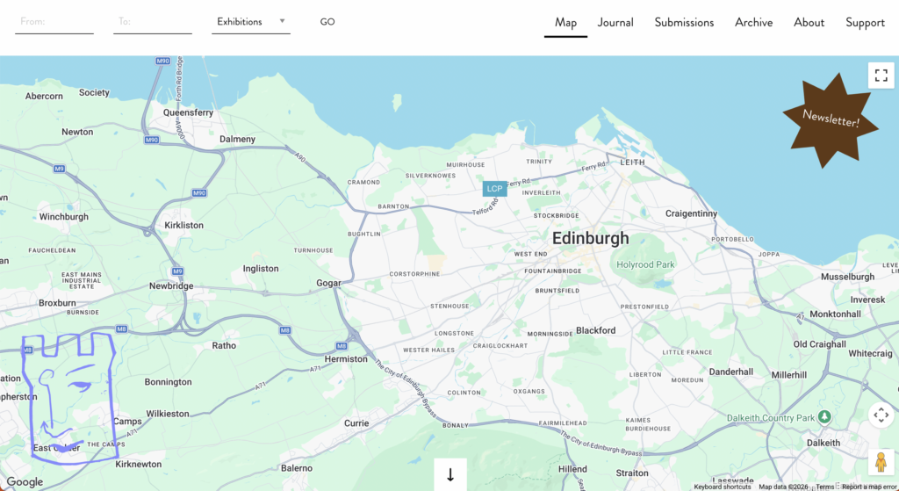Click the Musselburgh label

point(847,277)
